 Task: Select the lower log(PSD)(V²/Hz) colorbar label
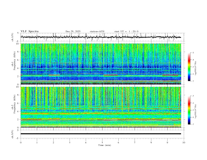coord(195,111)
